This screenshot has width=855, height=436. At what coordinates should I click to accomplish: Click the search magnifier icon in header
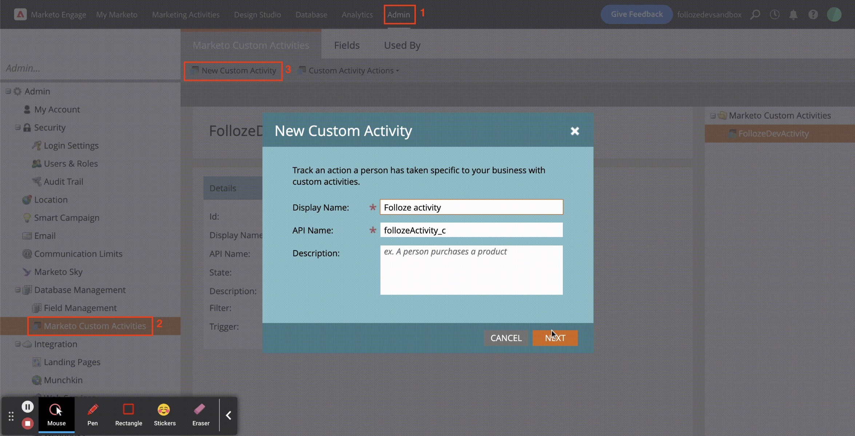point(755,15)
